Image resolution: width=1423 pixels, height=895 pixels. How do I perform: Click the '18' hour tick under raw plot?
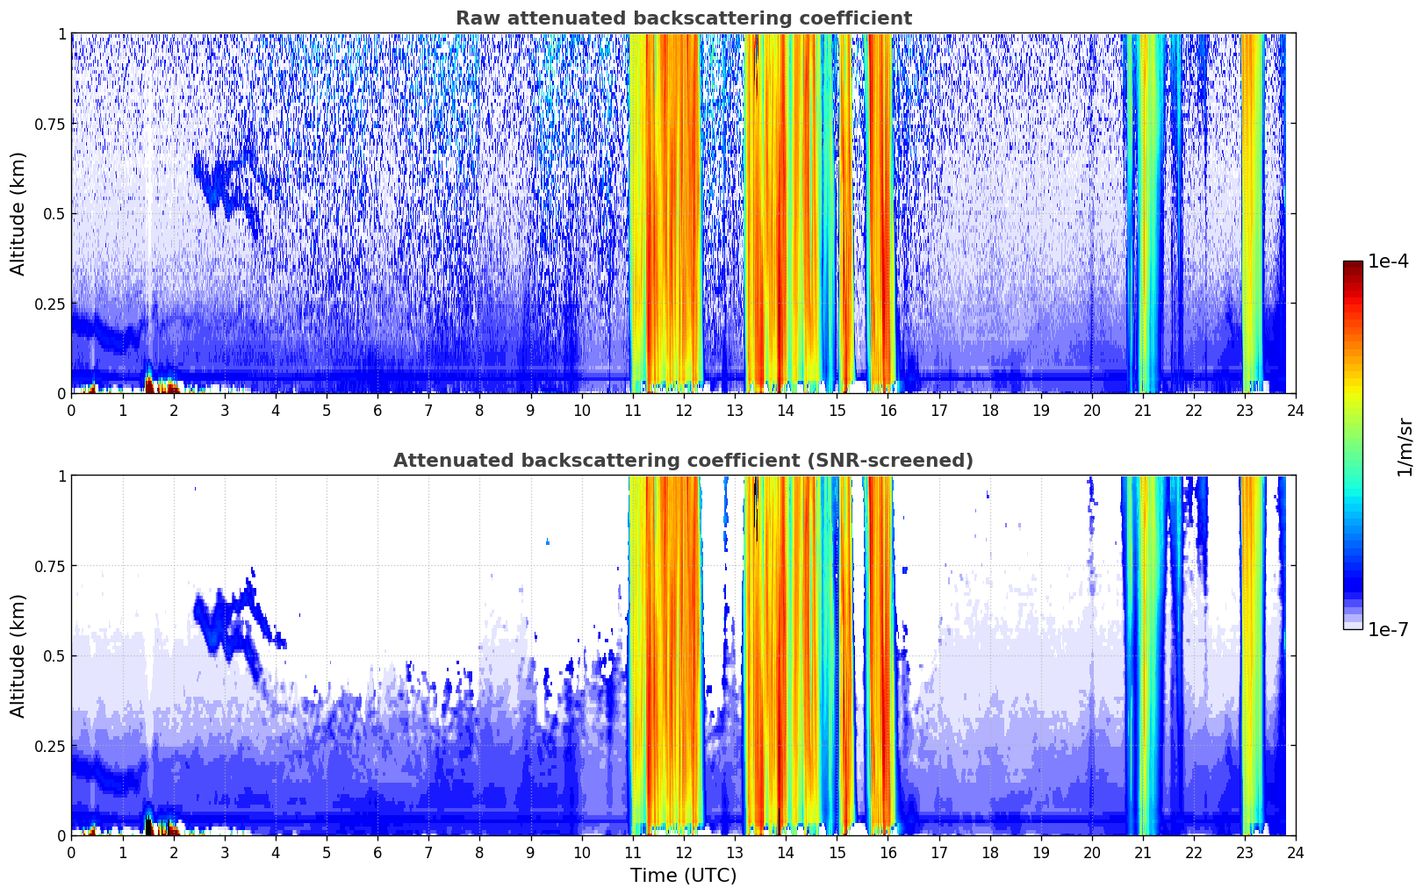pos(989,410)
